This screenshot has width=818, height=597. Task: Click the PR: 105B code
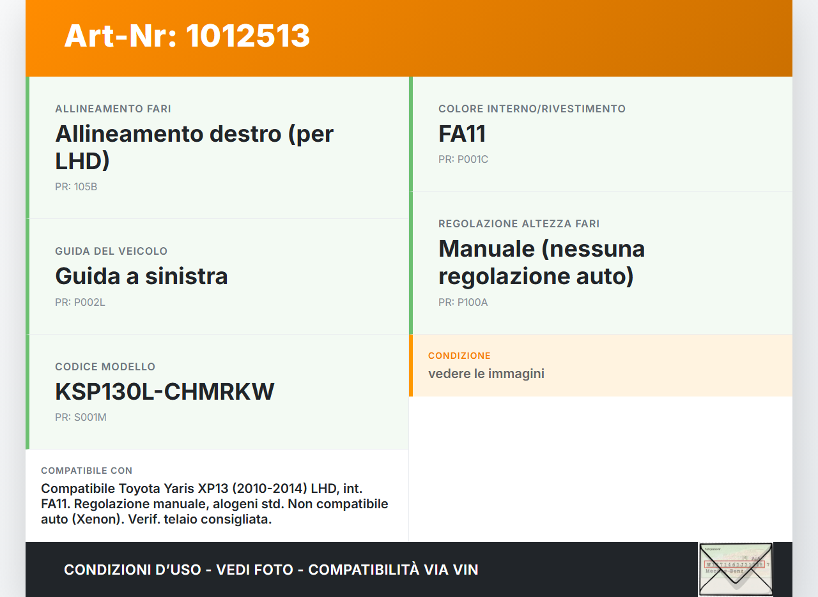[x=76, y=187]
